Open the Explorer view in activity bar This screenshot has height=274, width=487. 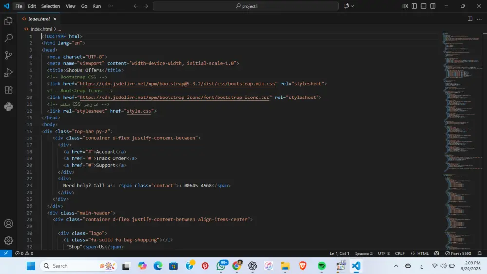[8, 21]
